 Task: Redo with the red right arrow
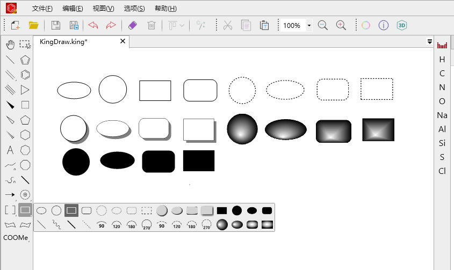111,25
